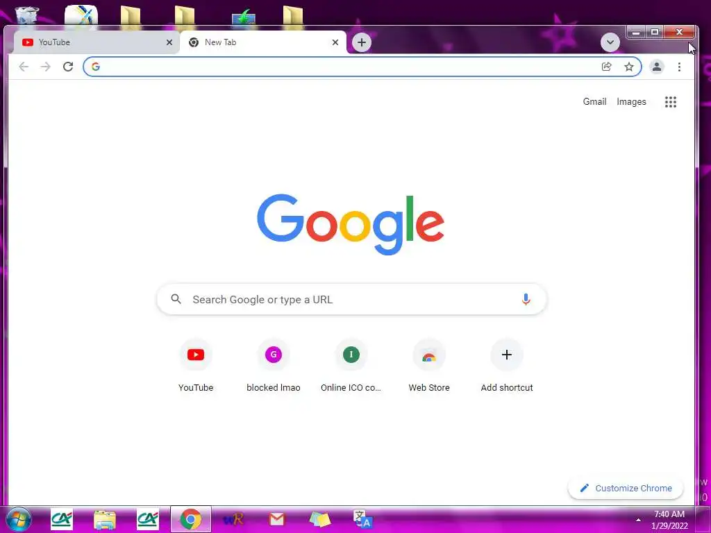
Task: Open a new tab with plus button
Action: [x=361, y=42]
